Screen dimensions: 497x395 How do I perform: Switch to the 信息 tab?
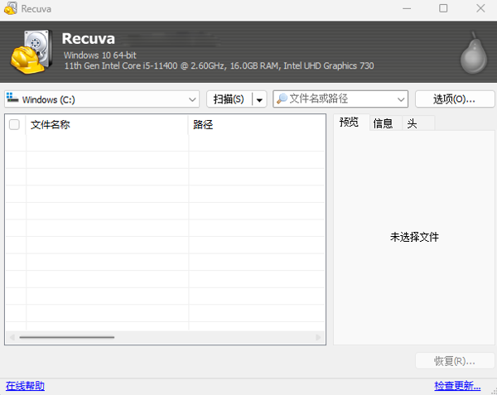384,123
